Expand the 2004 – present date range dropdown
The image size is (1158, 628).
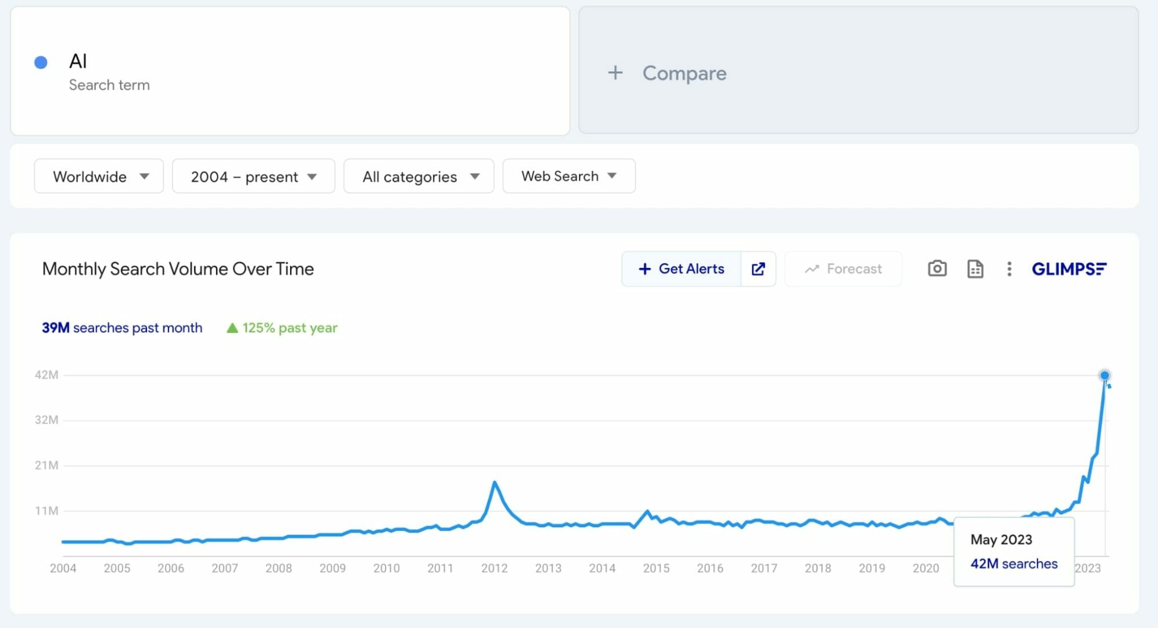[252, 176]
